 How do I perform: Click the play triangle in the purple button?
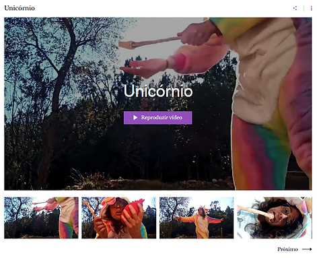[x=135, y=117]
